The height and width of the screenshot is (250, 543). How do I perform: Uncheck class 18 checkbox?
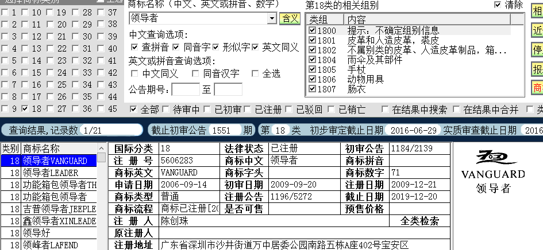(25, 108)
